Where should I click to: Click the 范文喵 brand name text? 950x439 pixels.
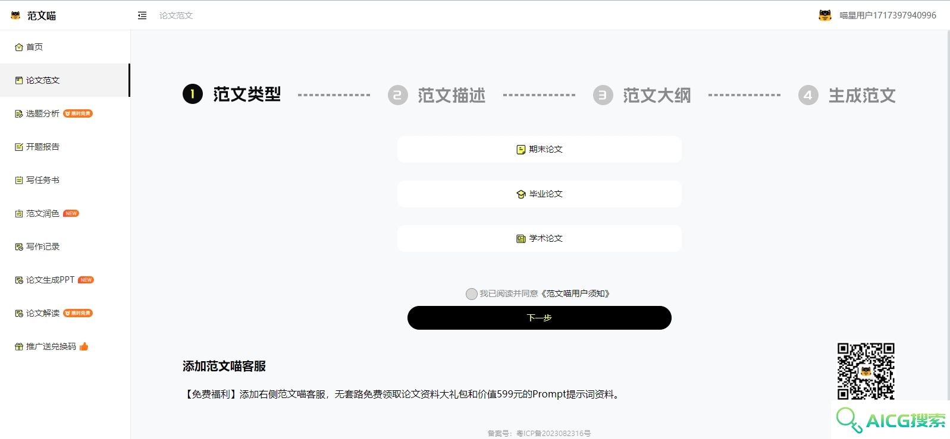click(42, 16)
